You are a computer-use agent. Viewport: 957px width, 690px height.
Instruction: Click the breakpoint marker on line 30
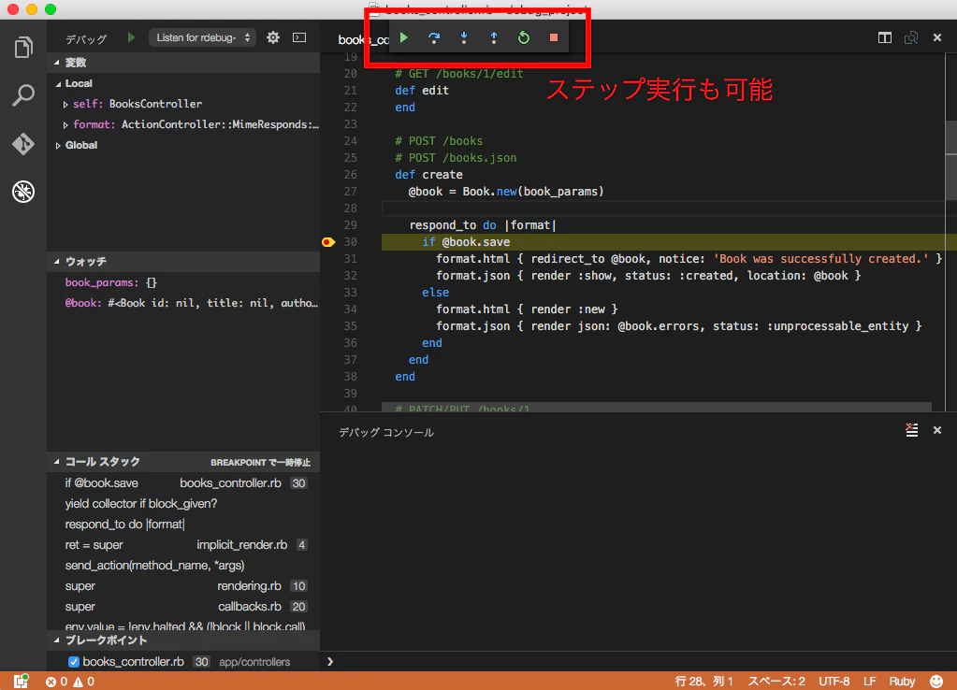point(328,242)
